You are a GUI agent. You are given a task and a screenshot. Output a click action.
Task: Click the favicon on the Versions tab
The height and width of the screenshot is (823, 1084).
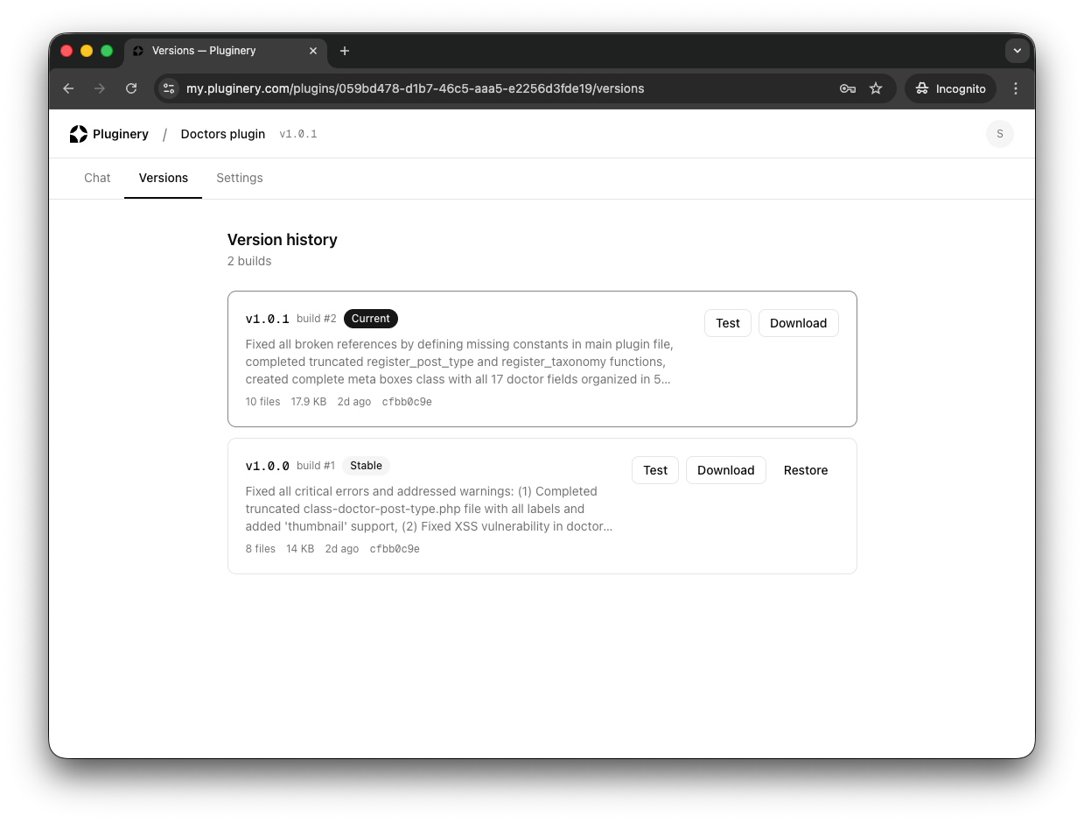click(137, 51)
